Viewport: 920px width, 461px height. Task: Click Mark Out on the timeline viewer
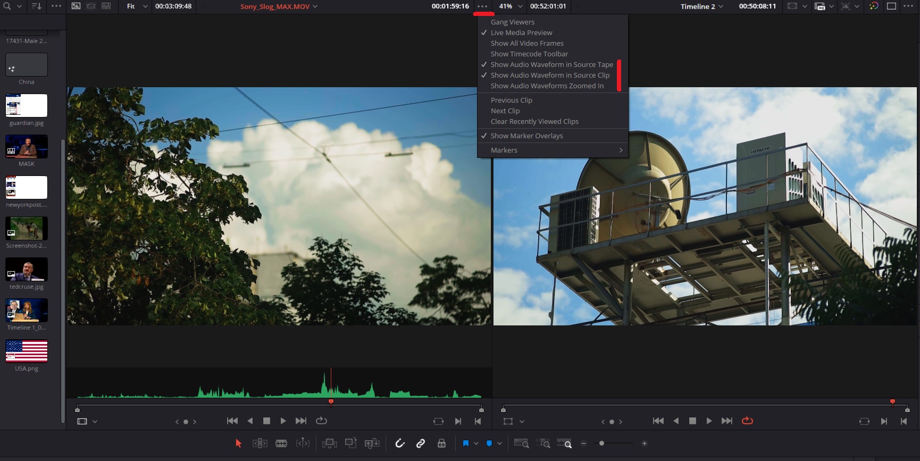click(x=904, y=421)
